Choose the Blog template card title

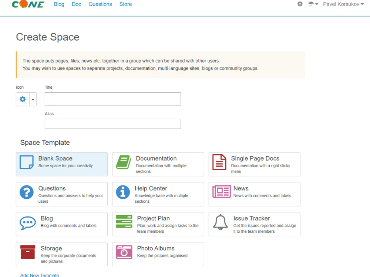[47, 218]
